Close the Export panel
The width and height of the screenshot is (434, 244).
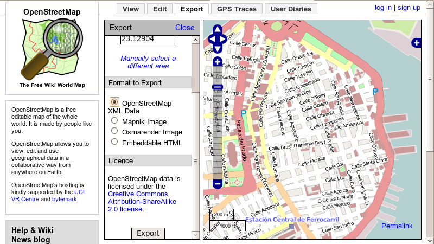click(x=184, y=28)
